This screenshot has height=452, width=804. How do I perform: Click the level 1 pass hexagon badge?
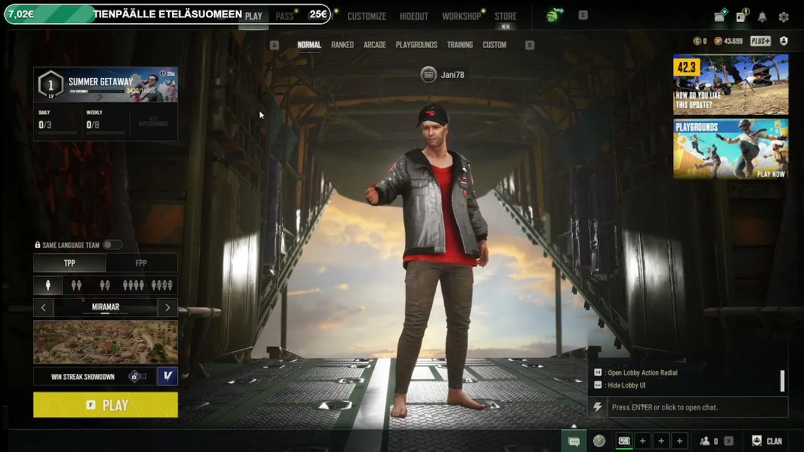tap(51, 84)
